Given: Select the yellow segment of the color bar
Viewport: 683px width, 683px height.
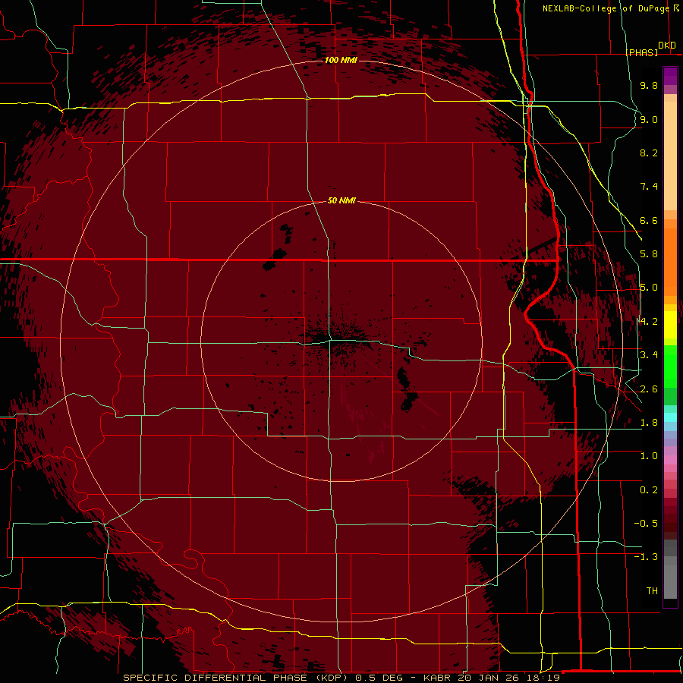Looking at the screenshot, I should (670, 325).
